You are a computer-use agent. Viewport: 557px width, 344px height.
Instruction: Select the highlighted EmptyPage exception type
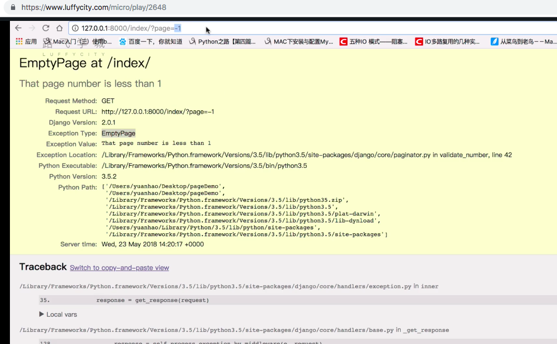tap(118, 133)
